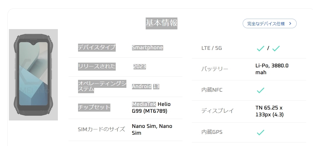Click the Li-Po 3880.0 mah battery value

pos(272,69)
